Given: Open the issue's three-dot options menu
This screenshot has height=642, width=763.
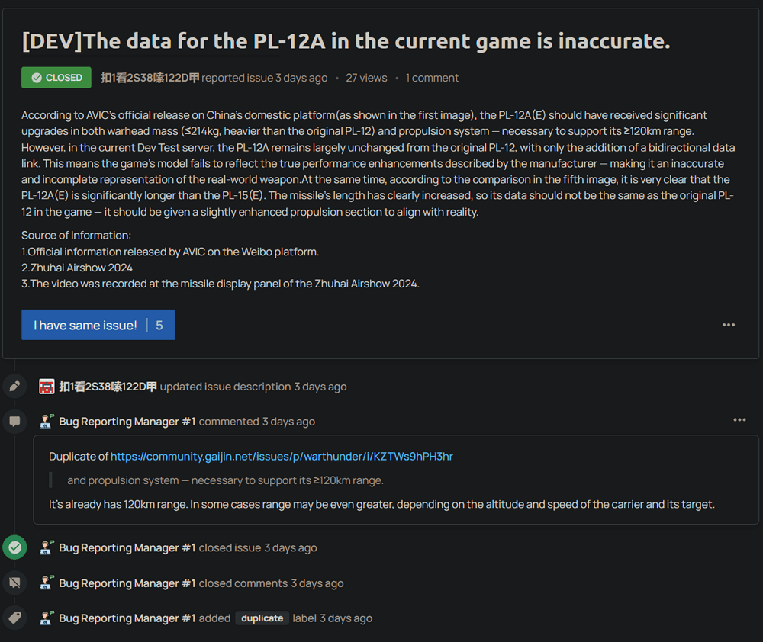Looking at the screenshot, I should pyautogui.click(x=729, y=325).
